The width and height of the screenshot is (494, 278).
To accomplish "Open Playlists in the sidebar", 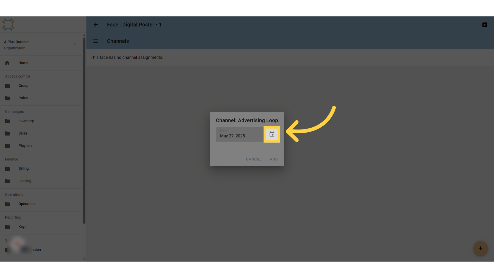I will [41, 146].
